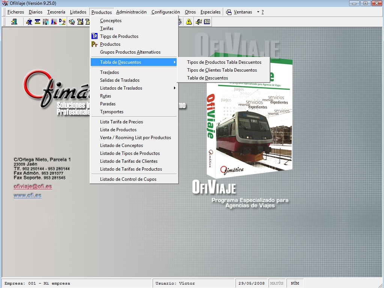Choose Tabla de Descuentos from the submenu

[207, 78]
